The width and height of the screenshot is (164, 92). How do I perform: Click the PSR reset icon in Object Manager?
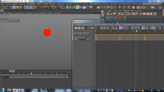click(108, 14)
